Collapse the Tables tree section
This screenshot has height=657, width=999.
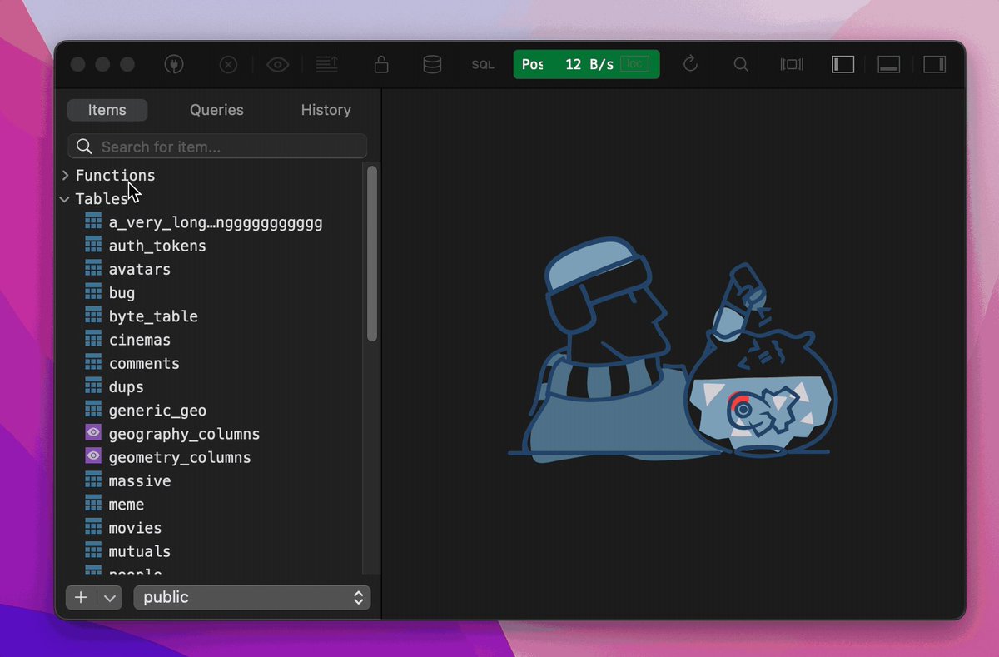pyautogui.click(x=64, y=199)
